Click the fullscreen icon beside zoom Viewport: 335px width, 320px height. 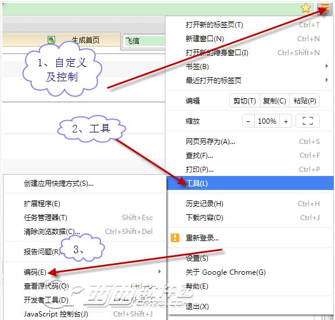[308, 121]
